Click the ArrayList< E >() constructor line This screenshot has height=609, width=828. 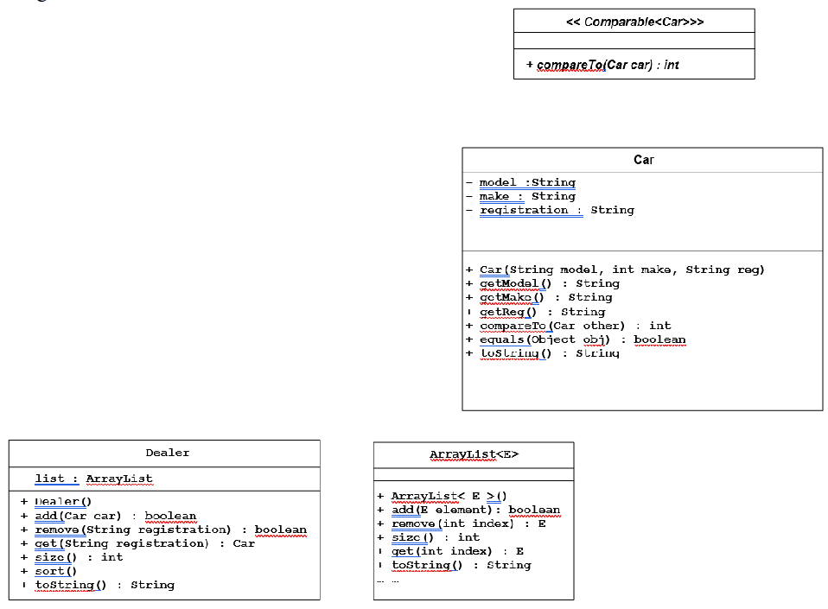click(442, 496)
